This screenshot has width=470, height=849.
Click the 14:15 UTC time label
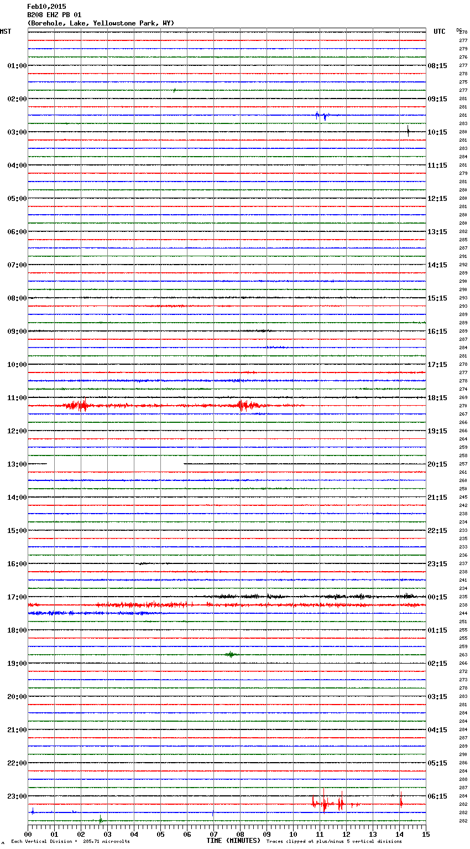coord(437,265)
